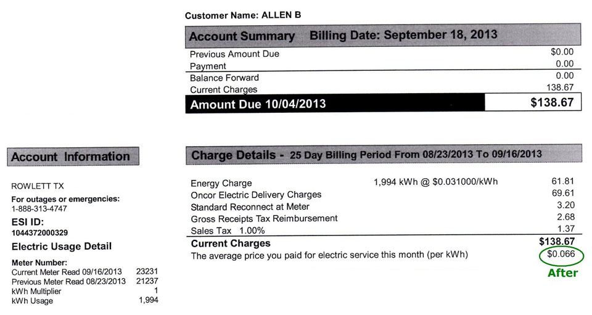Click the outage phone number 1-888-313-4747
This screenshot has height=315, width=592.
tap(39, 208)
